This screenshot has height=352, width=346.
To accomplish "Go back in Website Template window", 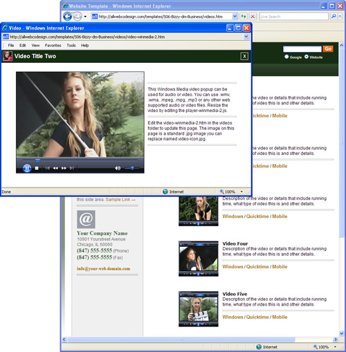I will (68, 17).
